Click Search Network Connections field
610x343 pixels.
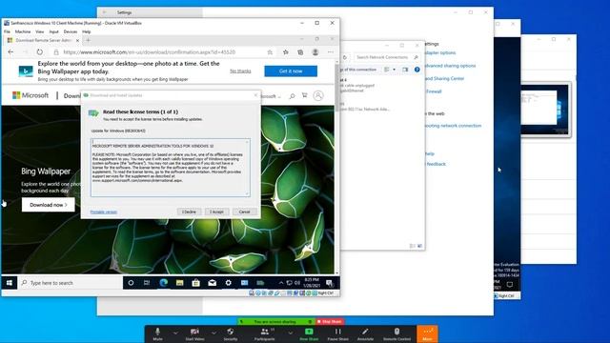click(387, 57)
